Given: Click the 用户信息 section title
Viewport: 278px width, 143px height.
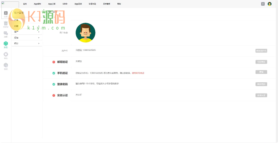Looking at the screenshot, I should click(52, 12).
